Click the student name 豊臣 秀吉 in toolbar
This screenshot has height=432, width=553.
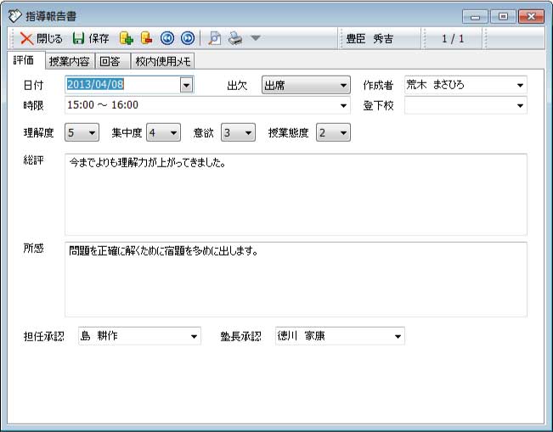[370, 38]
